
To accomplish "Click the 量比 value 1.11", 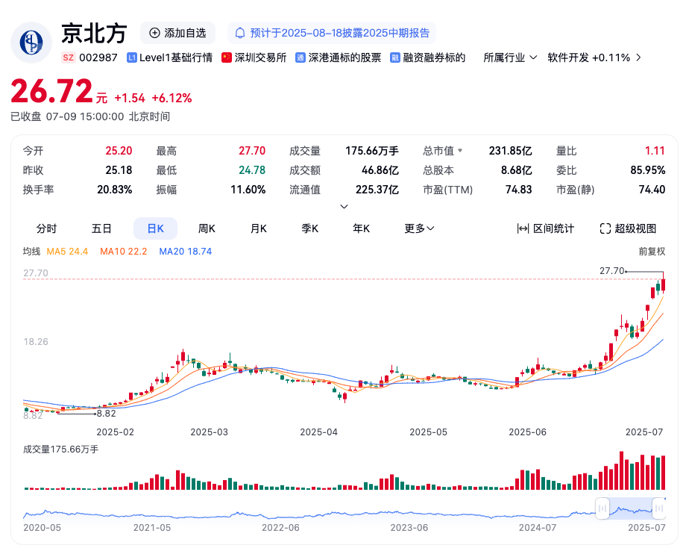I will [x=655, y=151].
